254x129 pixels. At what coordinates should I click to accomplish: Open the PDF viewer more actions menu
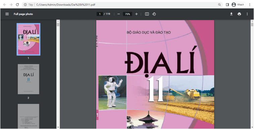click(x=247, y=14)
